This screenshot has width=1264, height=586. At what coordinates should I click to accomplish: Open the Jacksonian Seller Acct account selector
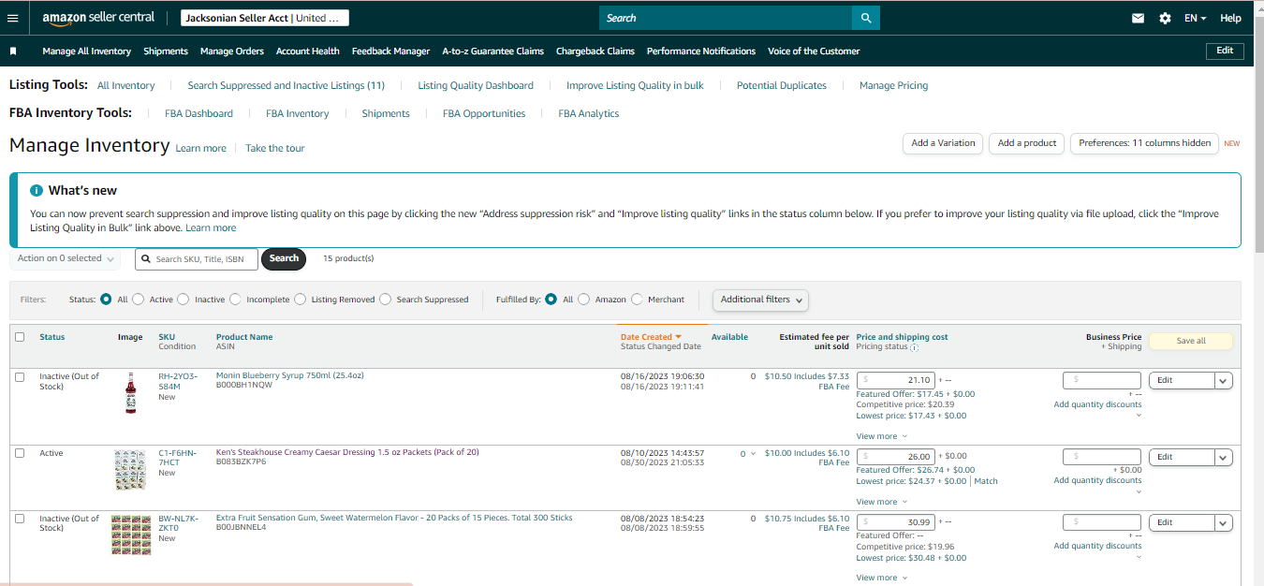click(265, 18)
